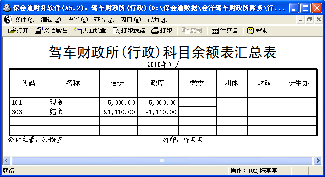This screenshot has height=177, width=325.
Task: Click the printer icon
Action: tap(155, 30)
